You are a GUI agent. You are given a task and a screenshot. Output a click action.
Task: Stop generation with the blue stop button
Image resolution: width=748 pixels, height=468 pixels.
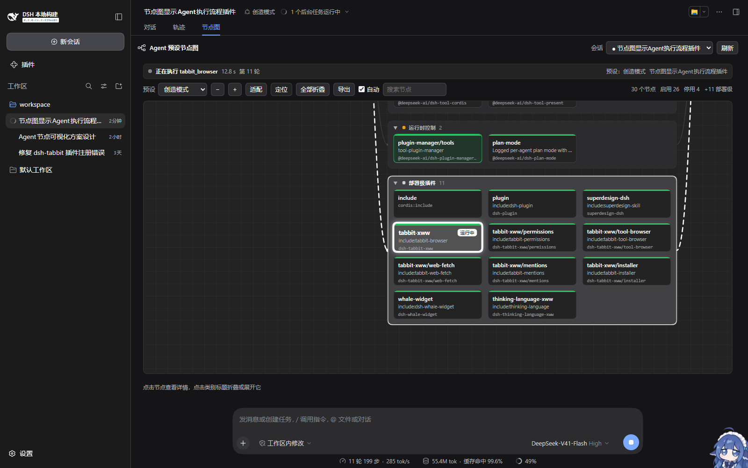pyautogui.click(x=631, y=442)
